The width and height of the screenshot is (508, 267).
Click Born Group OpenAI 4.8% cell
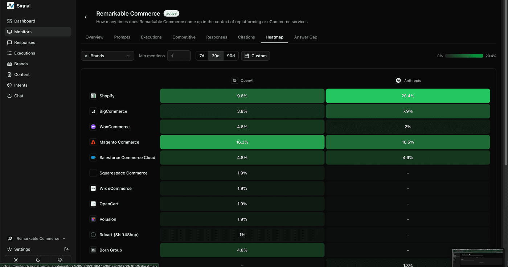(242, 250)
